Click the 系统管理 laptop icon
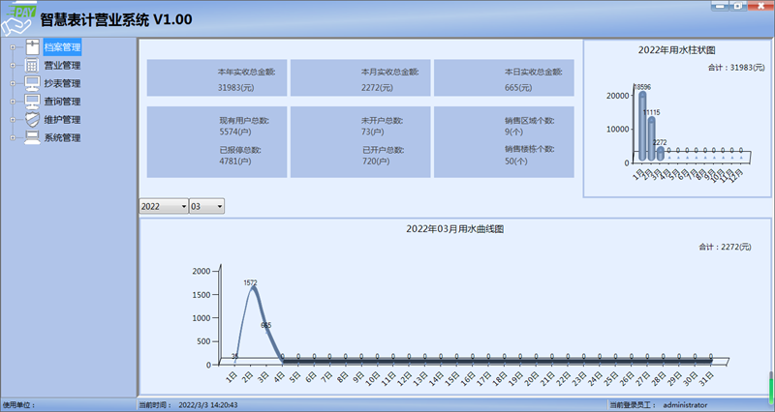The height and width of the screenshot is (412, 775). pos(33,137)
